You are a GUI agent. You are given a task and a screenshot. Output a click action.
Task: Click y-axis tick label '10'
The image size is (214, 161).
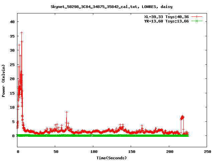pos(12,107)
